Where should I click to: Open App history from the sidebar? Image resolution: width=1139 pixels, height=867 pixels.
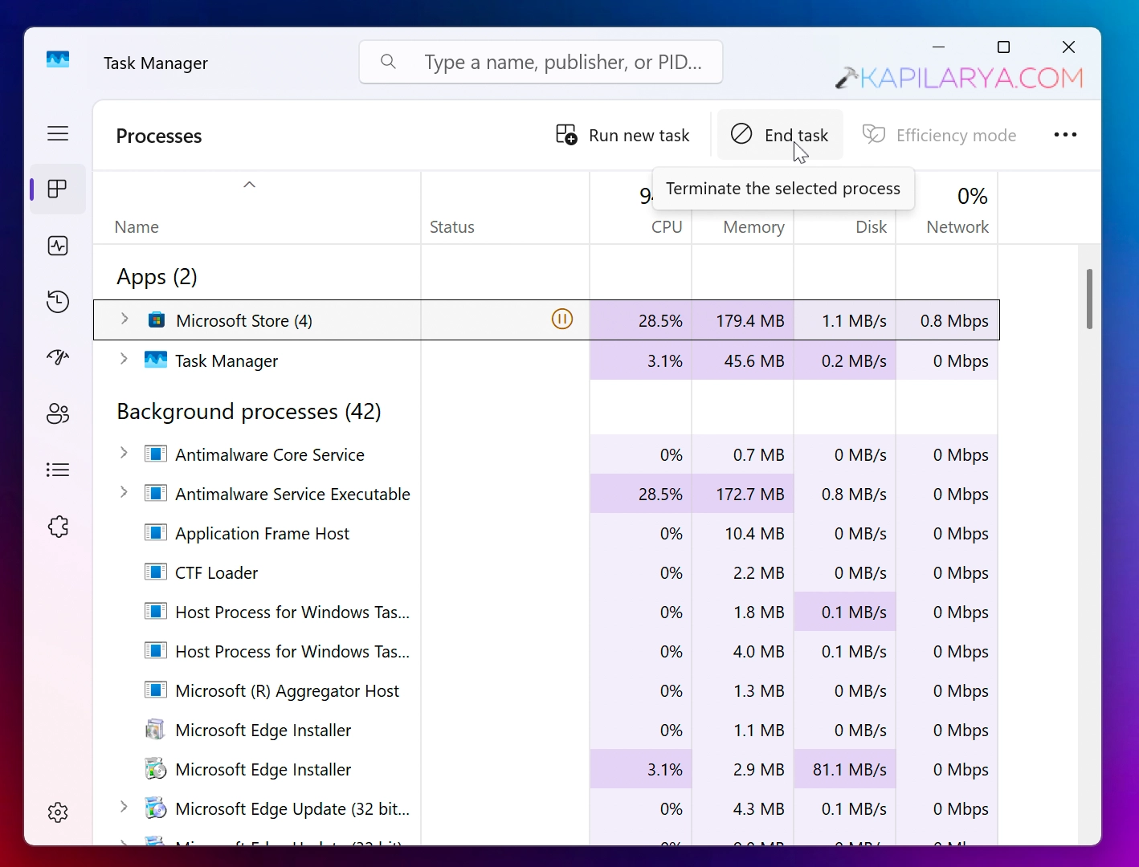58,302
